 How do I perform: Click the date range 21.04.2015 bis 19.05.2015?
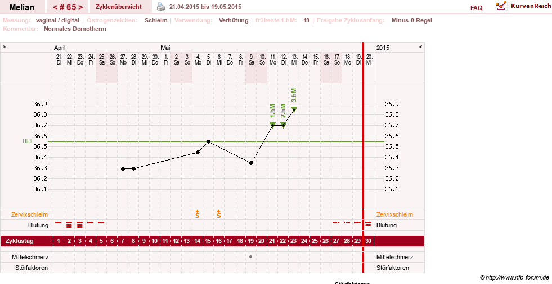[x=205, y=7]
